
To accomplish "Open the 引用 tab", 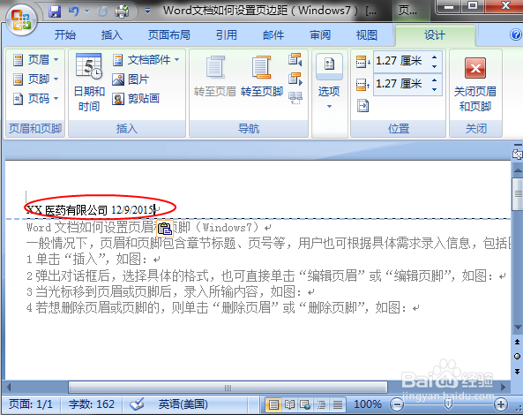I will pos(227,34).
